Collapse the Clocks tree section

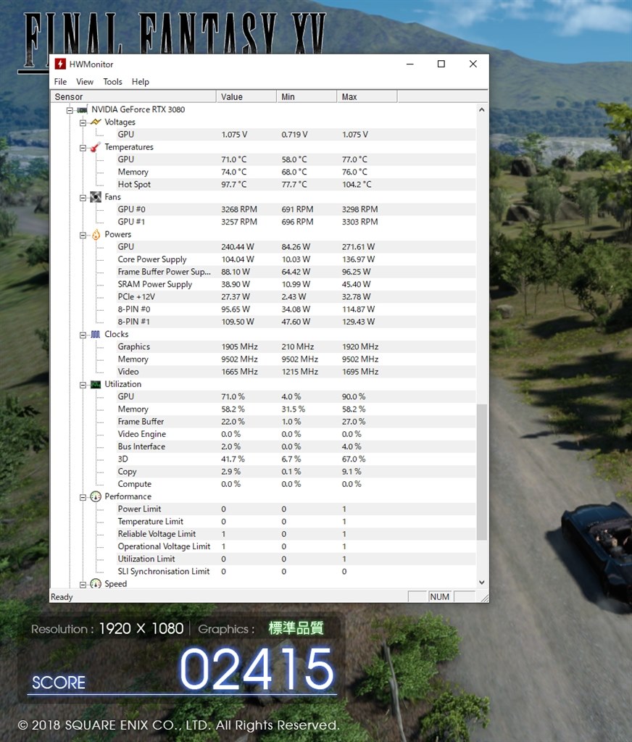[x=83, y=335]
